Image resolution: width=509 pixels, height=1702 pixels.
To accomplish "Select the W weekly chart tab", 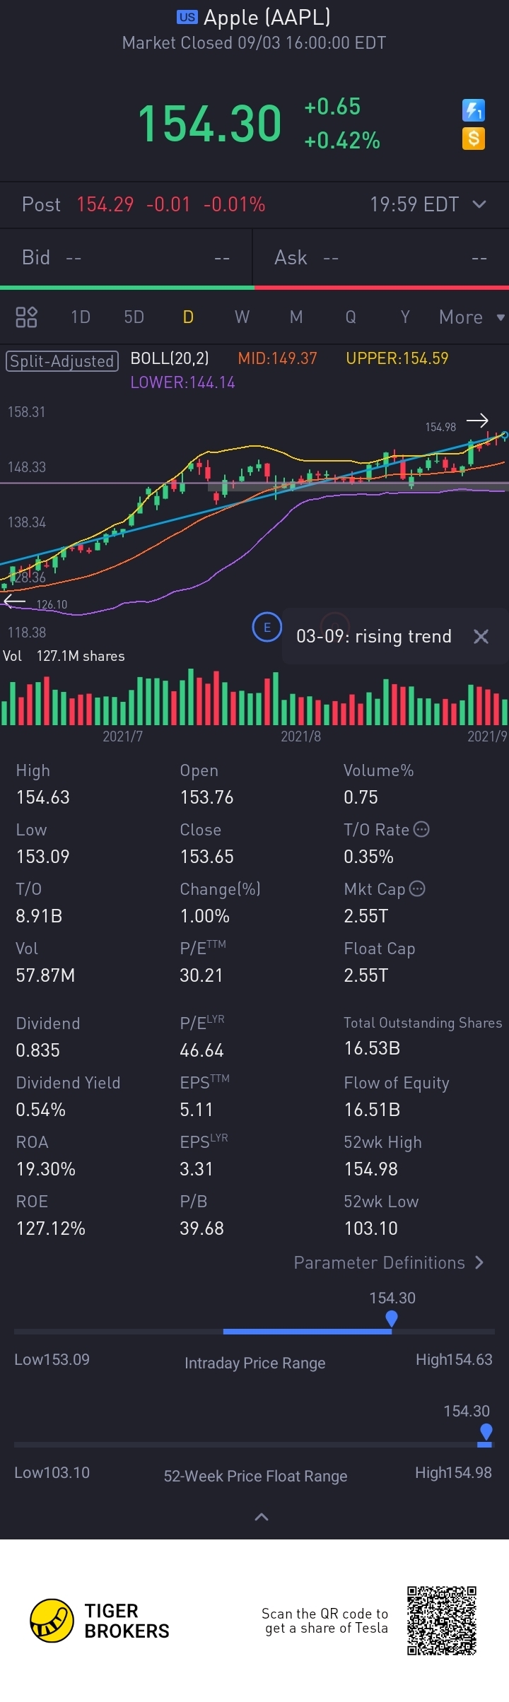I will pyautogui.click(x=242, y=317).
